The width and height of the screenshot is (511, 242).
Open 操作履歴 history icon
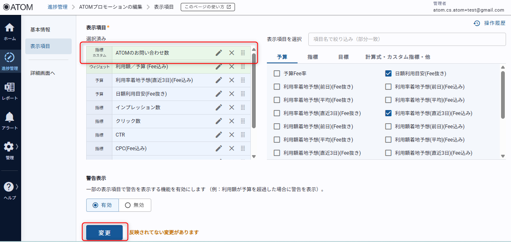coord(477,23)
